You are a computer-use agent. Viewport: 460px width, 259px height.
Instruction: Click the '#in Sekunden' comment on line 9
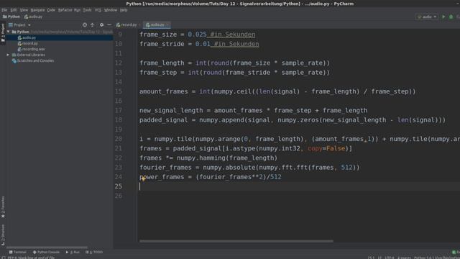click(233, 35)
